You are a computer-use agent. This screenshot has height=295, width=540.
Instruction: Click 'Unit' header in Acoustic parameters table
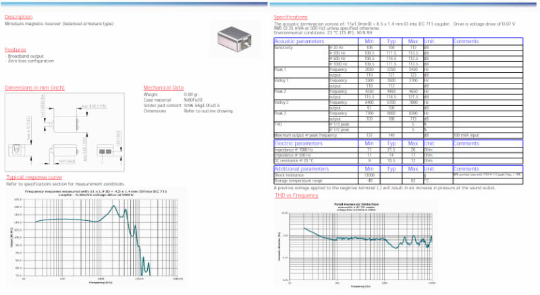tap(429, 41)
